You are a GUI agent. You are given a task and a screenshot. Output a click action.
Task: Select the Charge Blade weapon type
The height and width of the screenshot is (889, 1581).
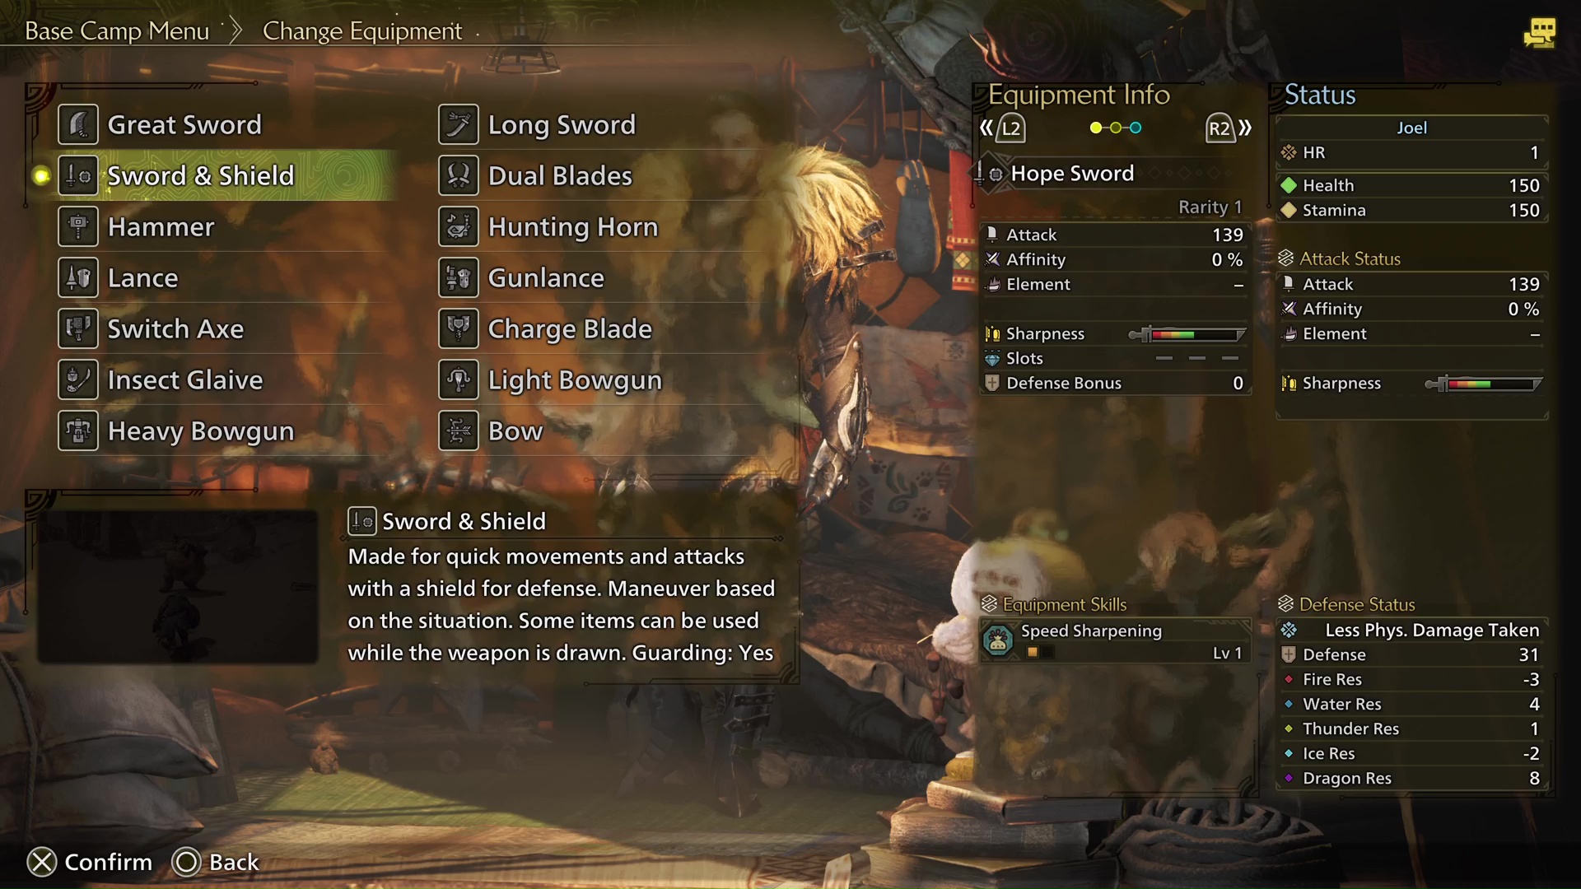coord(569,328)
